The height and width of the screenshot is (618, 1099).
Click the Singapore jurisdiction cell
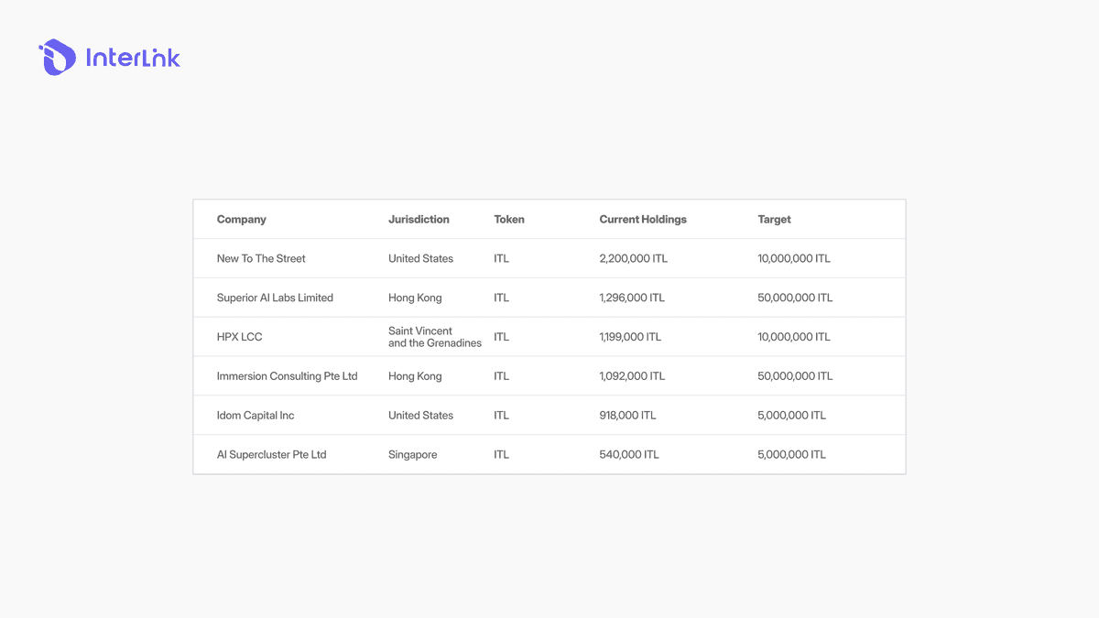pos(412,455)
